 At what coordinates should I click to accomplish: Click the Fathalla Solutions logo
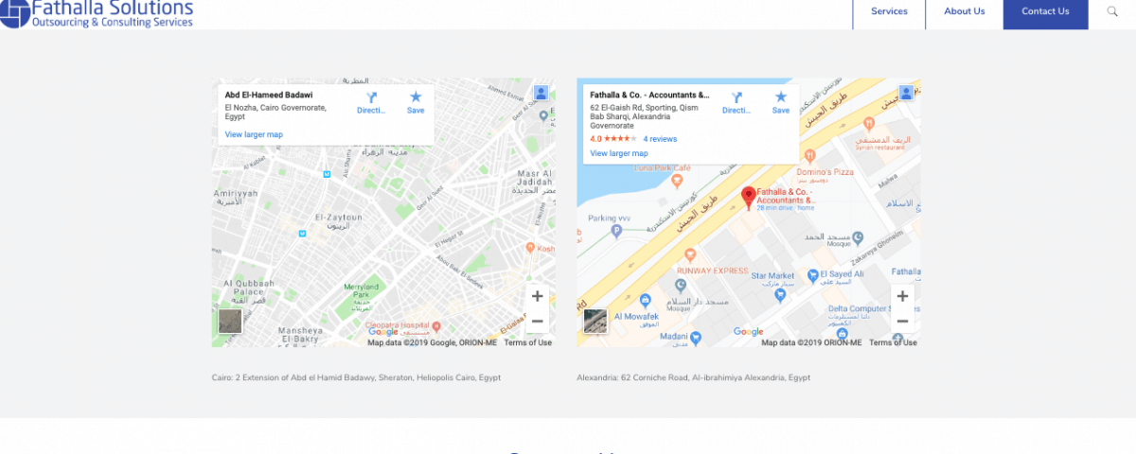coord(98,13)
